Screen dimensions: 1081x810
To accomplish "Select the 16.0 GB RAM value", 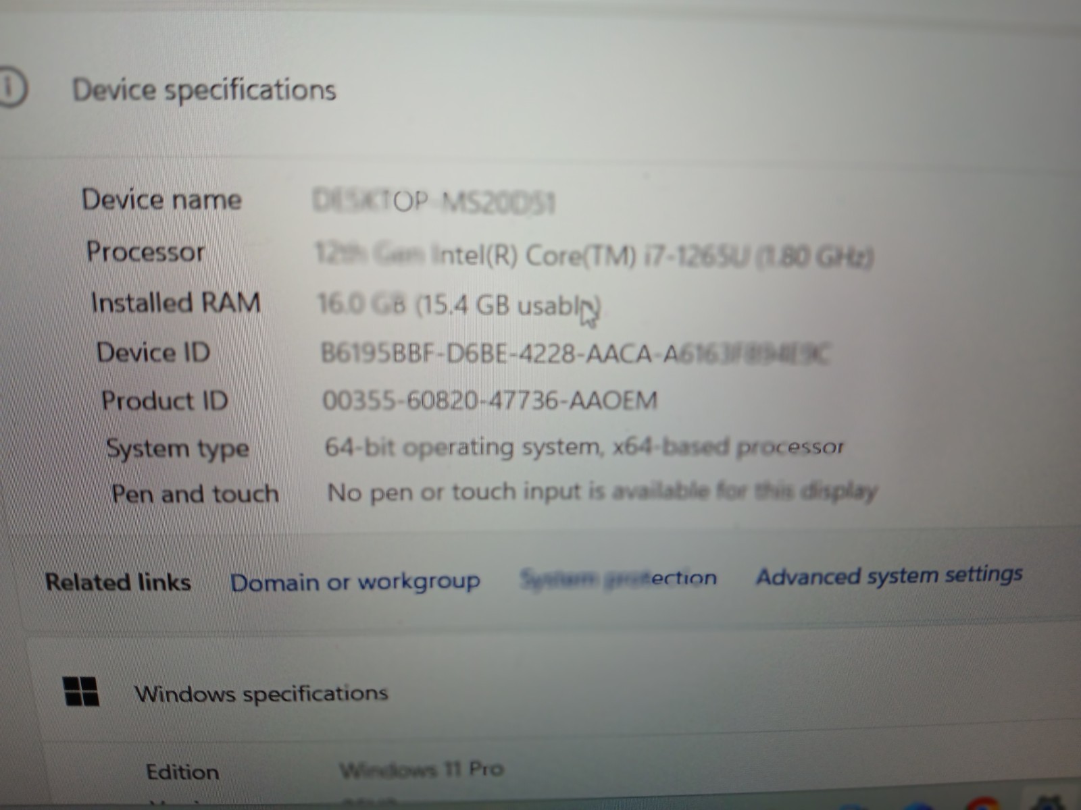I will click(459, 305).
